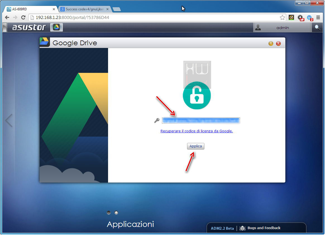
Task: Click the teal unlocked padlock icon
Action: click(197, 95)
